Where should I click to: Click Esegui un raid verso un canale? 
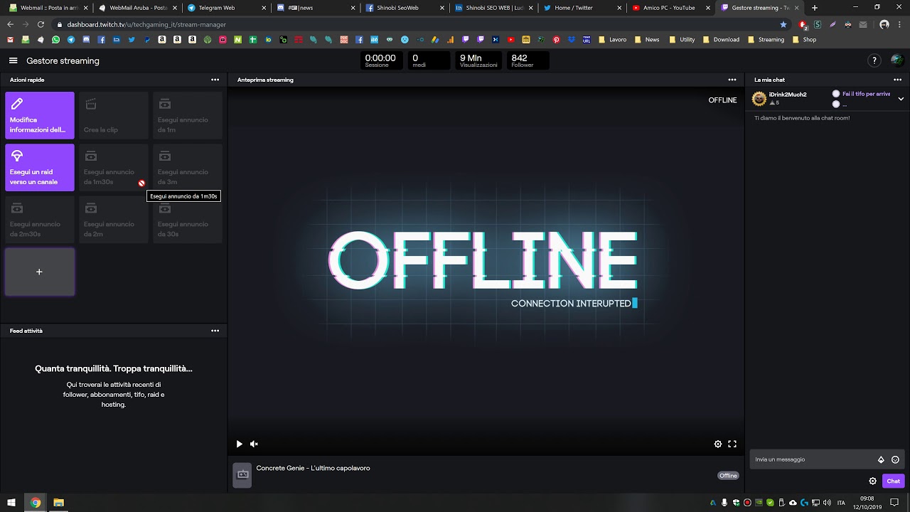(x=40, y=167)
